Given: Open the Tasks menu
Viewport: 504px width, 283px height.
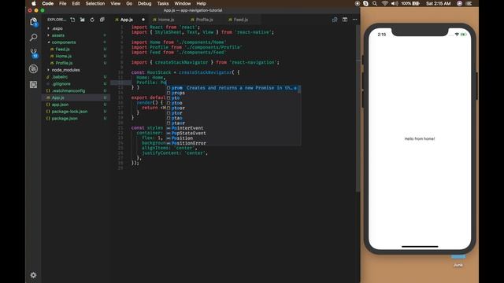Looking at the screenshot, I should click(163, 3).
